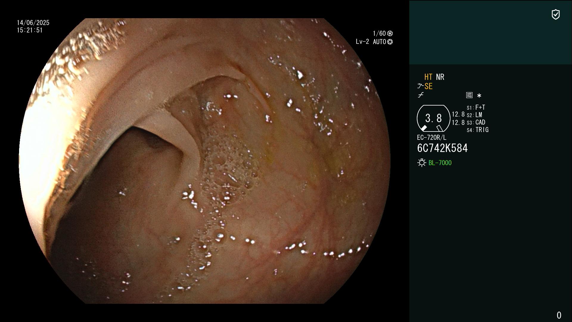Click the scope tip diameter indicator 3.8
Viewport: 572px width, 322px height.
click(433, 118)
